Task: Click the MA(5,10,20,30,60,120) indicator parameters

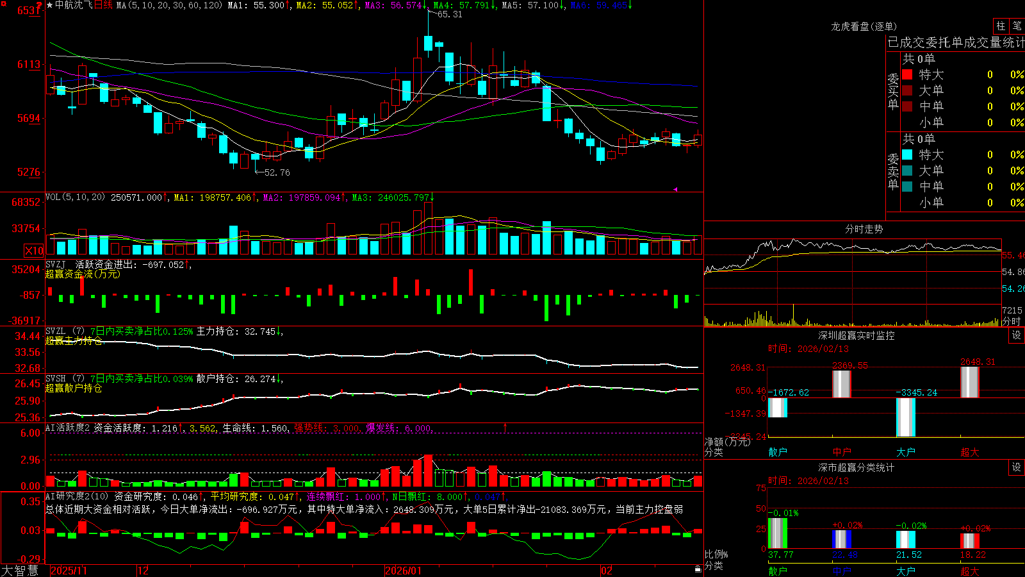Action: coord(170,5)
